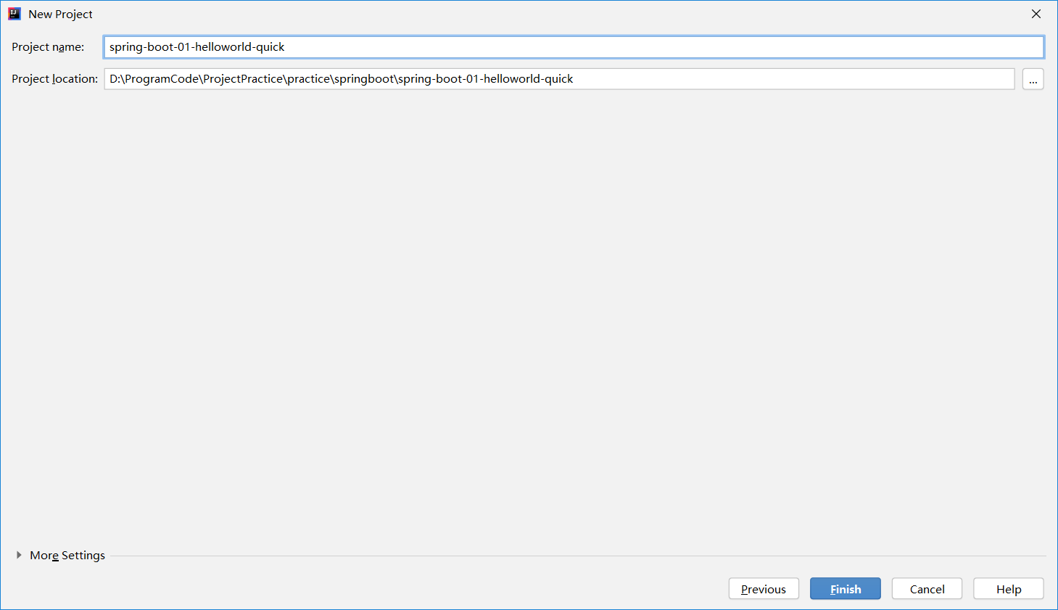1058x610 pixels.
Task: Place cursor at "D:\" in location path
Action: tap(117, 79)
